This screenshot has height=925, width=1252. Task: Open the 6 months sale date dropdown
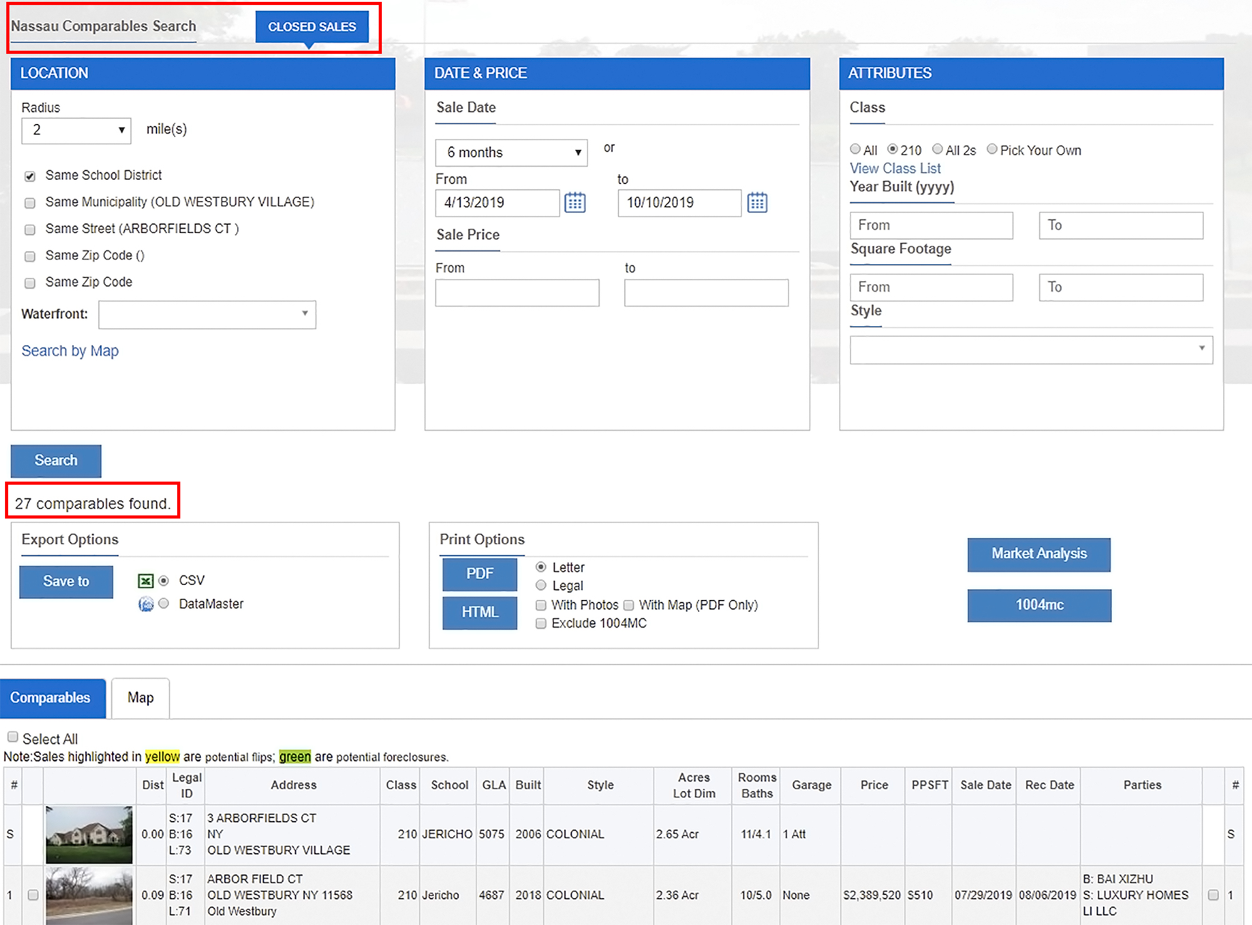pyautogui.click(x=511, y=153)
